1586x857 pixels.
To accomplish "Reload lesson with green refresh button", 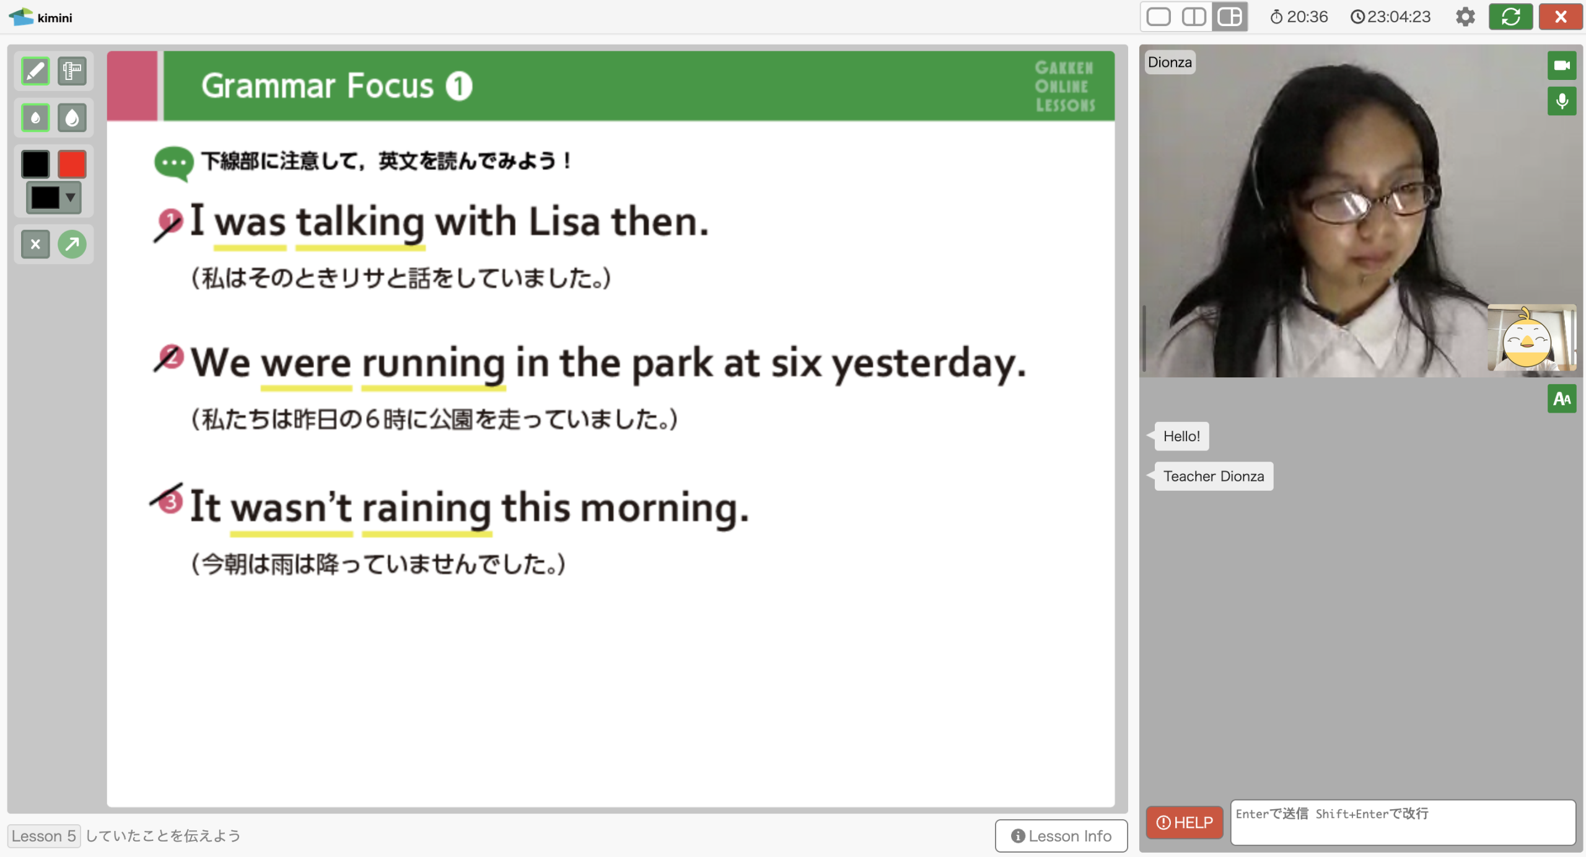I will click(1510, 17).
